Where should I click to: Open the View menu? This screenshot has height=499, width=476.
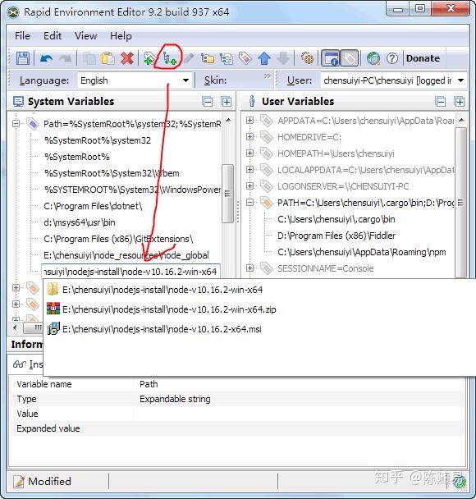(x=85, y=36)
